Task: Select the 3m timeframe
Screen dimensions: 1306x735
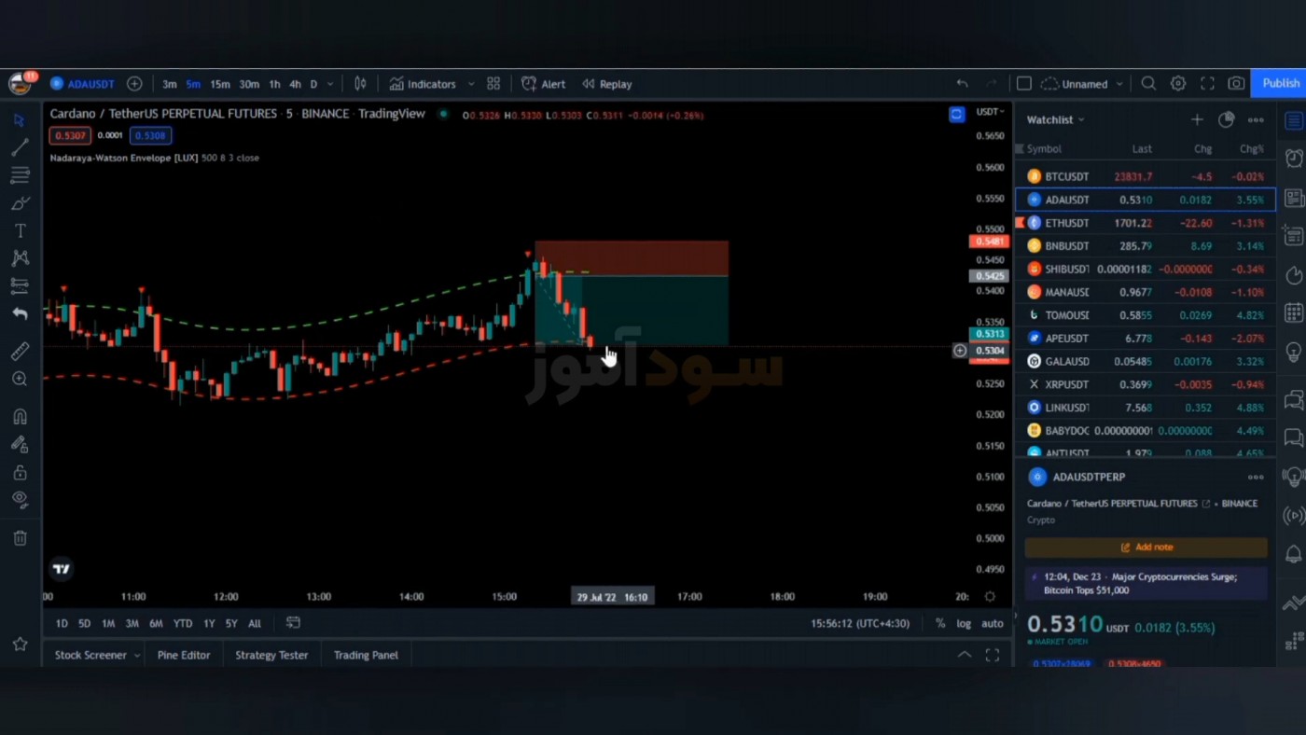Action: pos(169,84)
